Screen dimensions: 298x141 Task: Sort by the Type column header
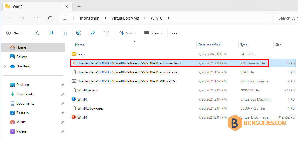pyautogui.click(x=256, y=45)
